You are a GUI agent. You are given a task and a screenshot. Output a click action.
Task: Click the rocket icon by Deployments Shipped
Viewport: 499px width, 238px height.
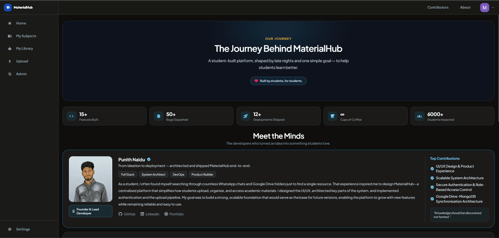245,116
